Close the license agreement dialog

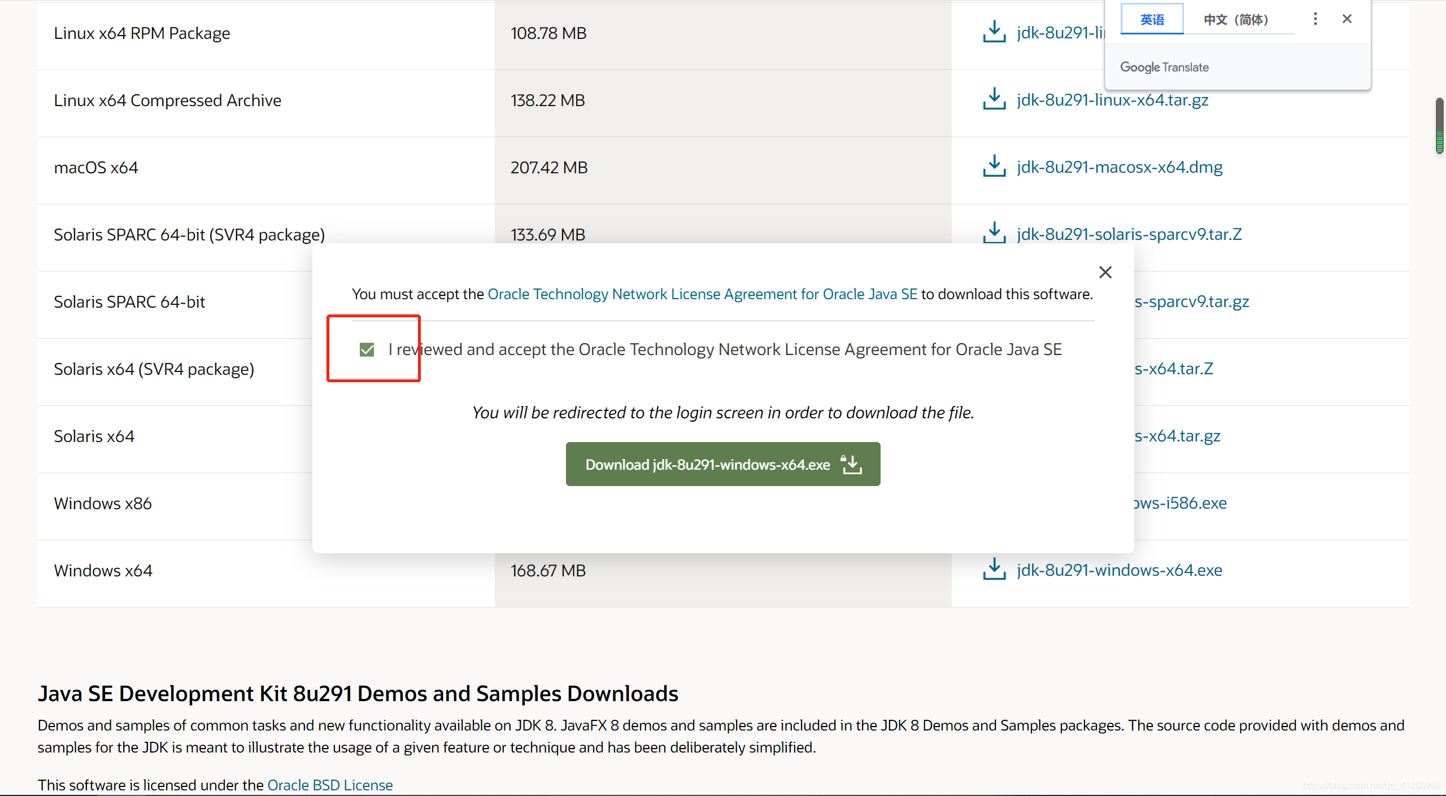tap(1105, 273)
